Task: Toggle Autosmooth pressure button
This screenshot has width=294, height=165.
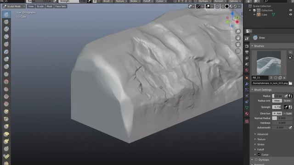Action: [x=290, y=127]
